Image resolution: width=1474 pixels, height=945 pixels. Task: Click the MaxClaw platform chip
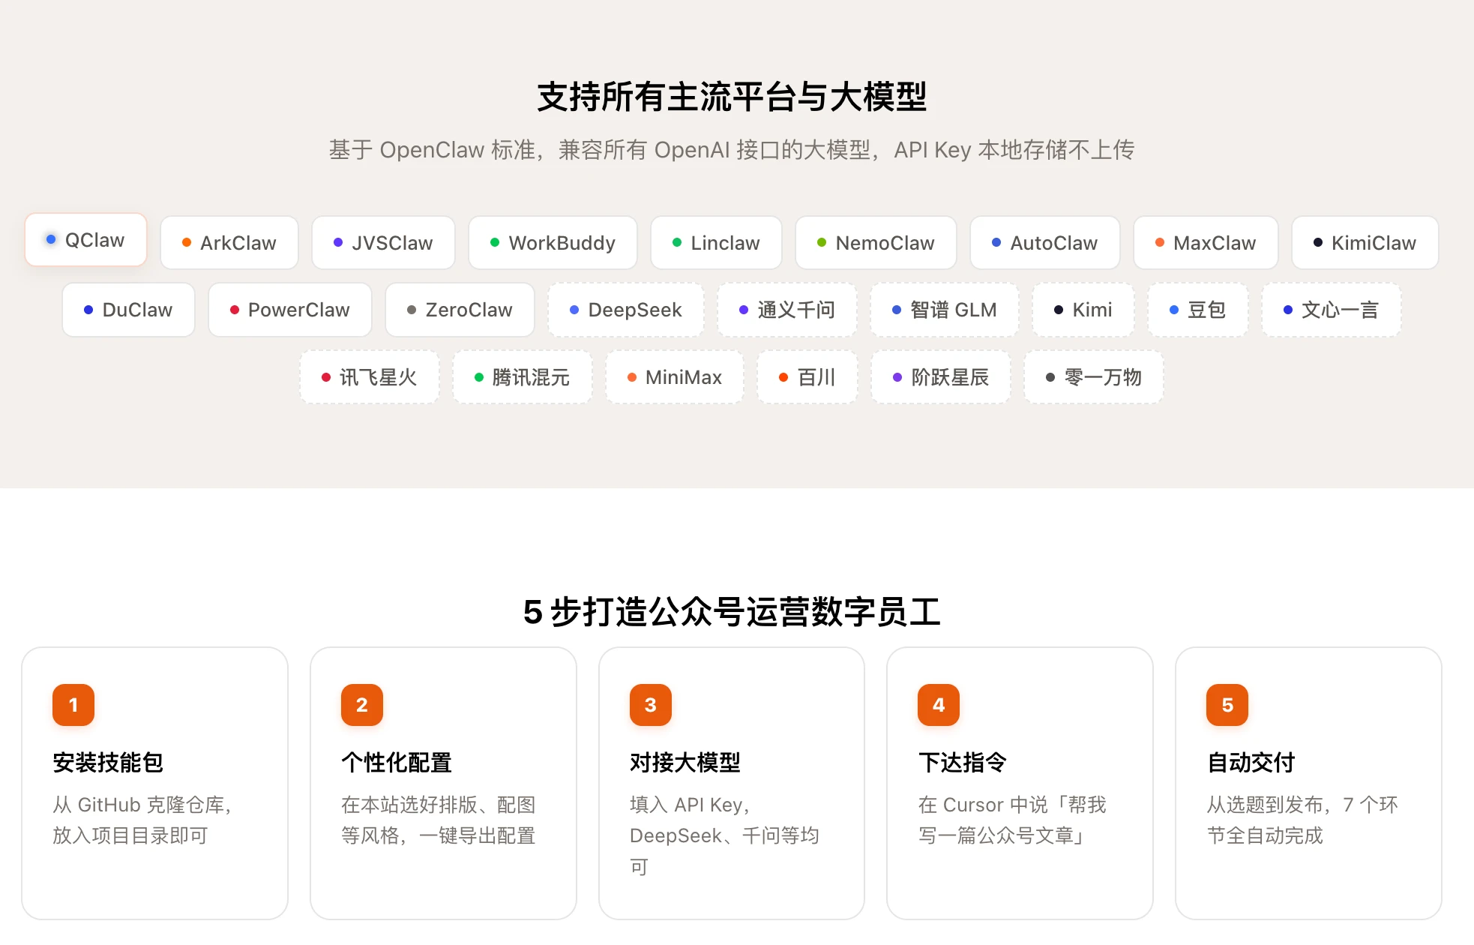point(1206,243)
